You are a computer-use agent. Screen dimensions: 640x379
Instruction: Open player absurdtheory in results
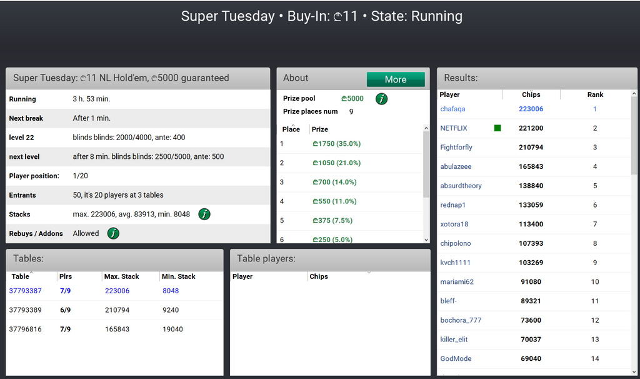tap(461, 185)
